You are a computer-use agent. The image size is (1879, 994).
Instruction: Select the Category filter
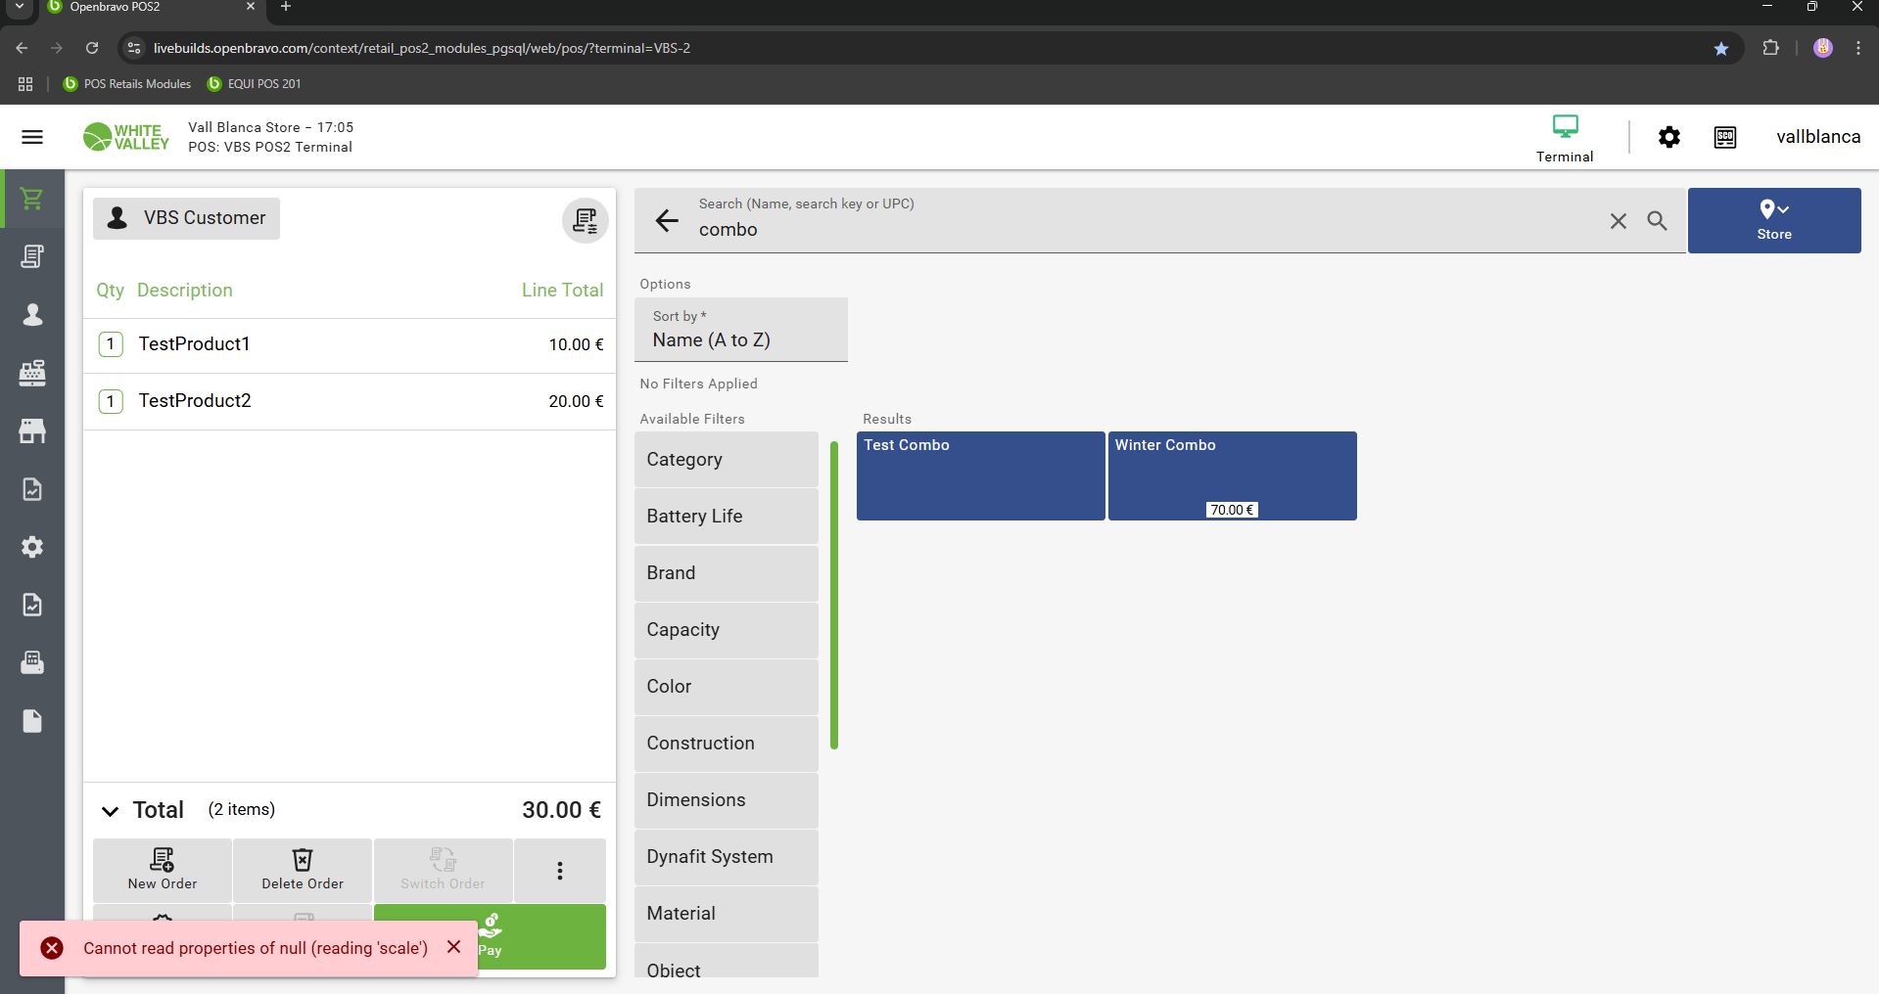tap(726, 460)
